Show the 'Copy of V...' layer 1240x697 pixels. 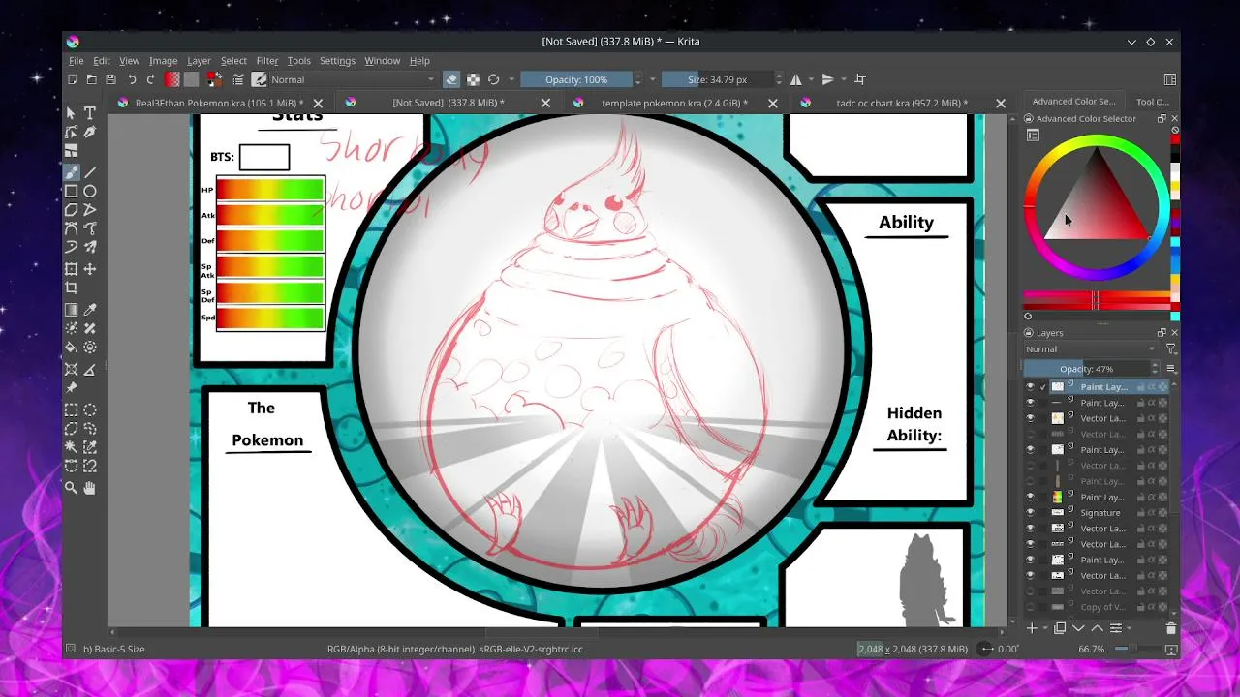1030,607
